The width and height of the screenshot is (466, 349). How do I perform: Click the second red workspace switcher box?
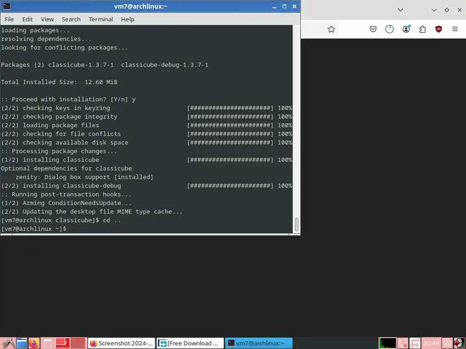pos(78,343)
